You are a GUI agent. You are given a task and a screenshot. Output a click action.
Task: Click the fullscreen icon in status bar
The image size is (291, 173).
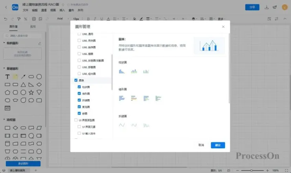[x=286, y=170]
